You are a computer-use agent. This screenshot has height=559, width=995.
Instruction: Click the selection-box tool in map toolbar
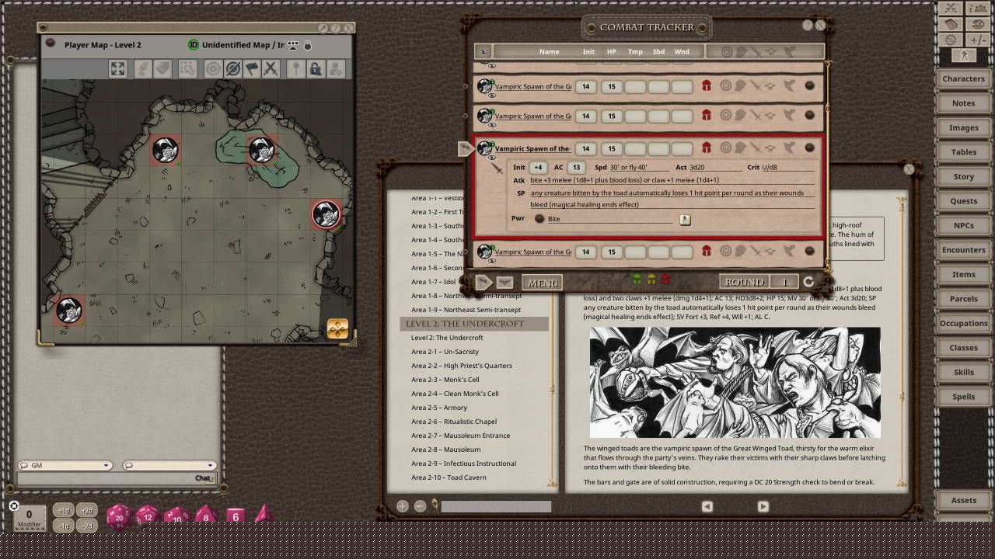coord(187,69)
